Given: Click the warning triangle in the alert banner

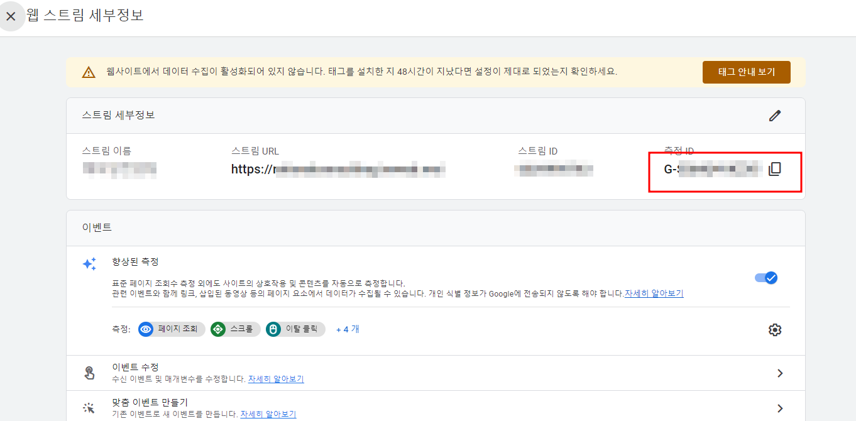Looking at the screenshot, I should (x=87, y=72).
